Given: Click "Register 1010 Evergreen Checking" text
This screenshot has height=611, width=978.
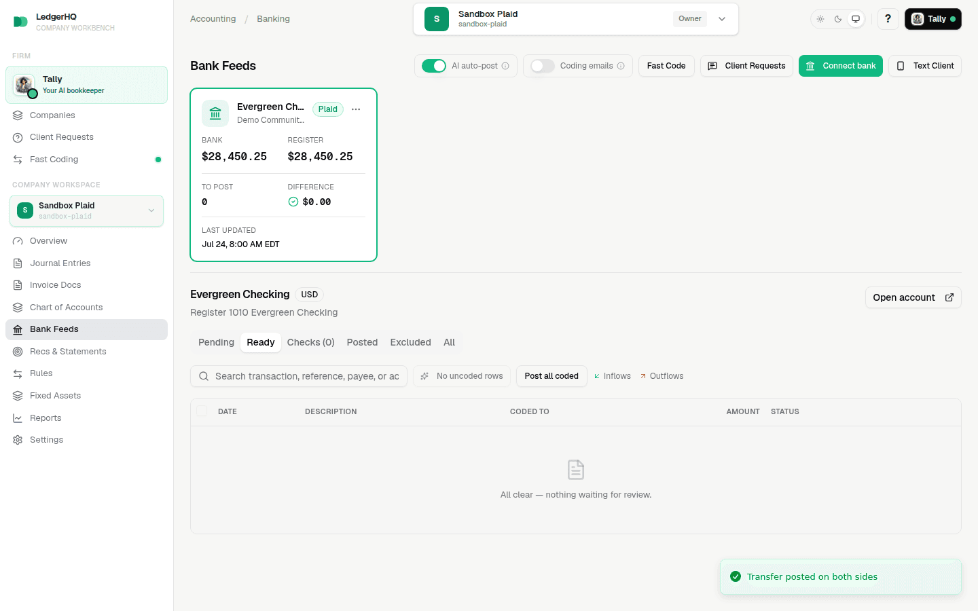Looking at the screenshot, I should tap(264, 312).
